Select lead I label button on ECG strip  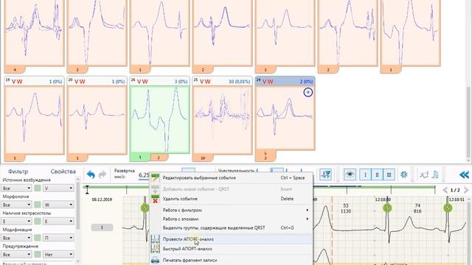point(102,227)
